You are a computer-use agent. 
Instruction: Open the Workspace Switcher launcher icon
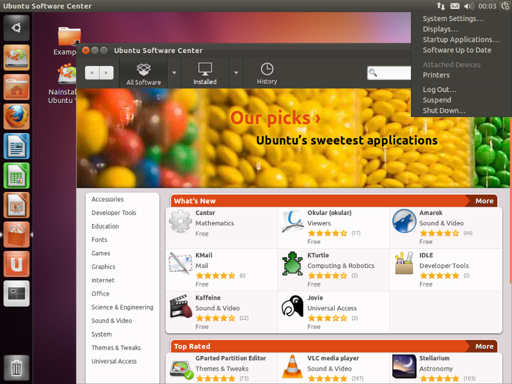click(17, 293)
